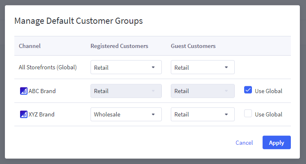Uncheck Use Global for ABC Brand
Screen dimensions: 306x164
pos(248,90)
